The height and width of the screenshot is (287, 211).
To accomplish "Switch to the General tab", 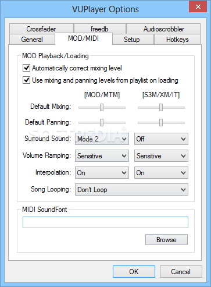I will pos(32,40).
